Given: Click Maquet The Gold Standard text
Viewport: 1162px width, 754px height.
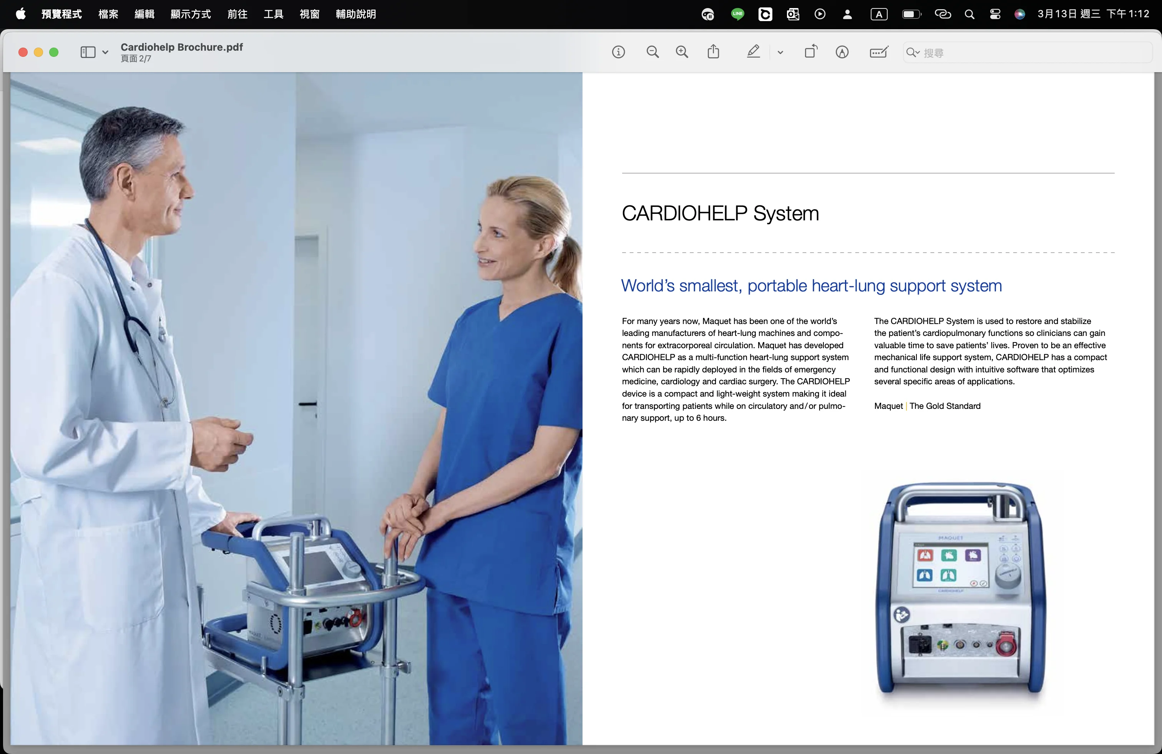Looking at the screenshot, I should click(927, 406).
